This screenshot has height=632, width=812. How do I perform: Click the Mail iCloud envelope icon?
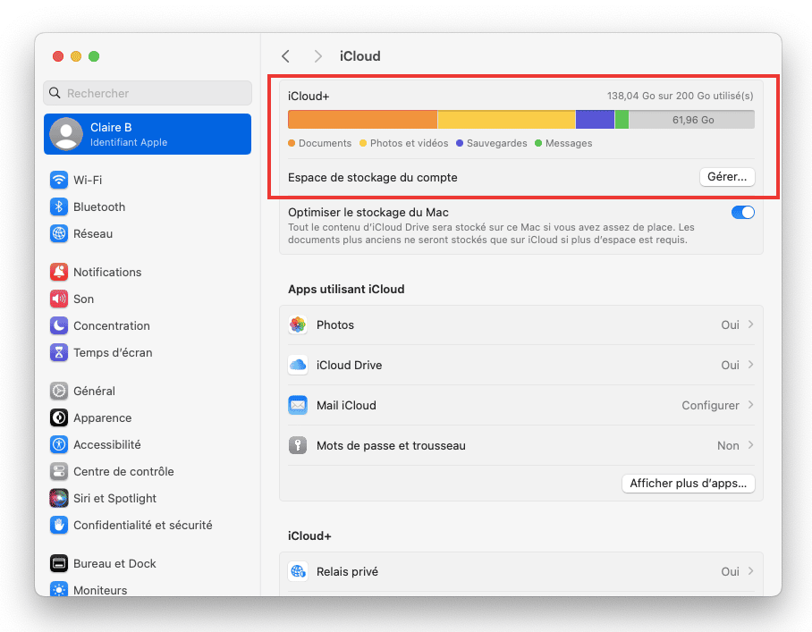(x=298, y=405)
